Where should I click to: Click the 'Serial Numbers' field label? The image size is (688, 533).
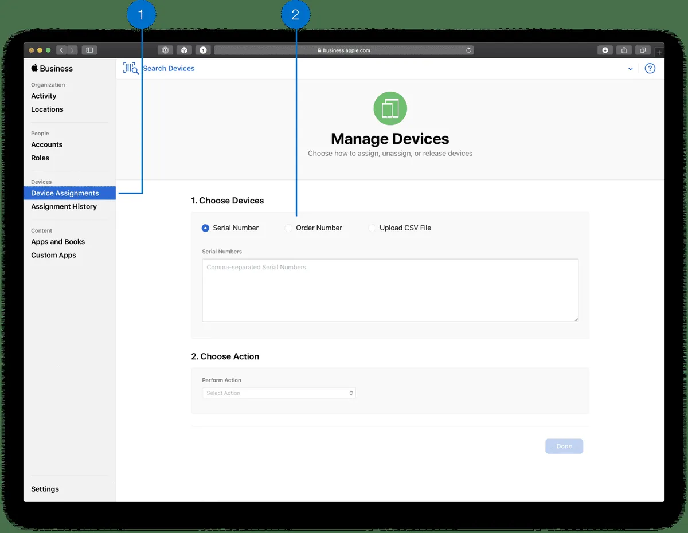click(x=222, y=252)
